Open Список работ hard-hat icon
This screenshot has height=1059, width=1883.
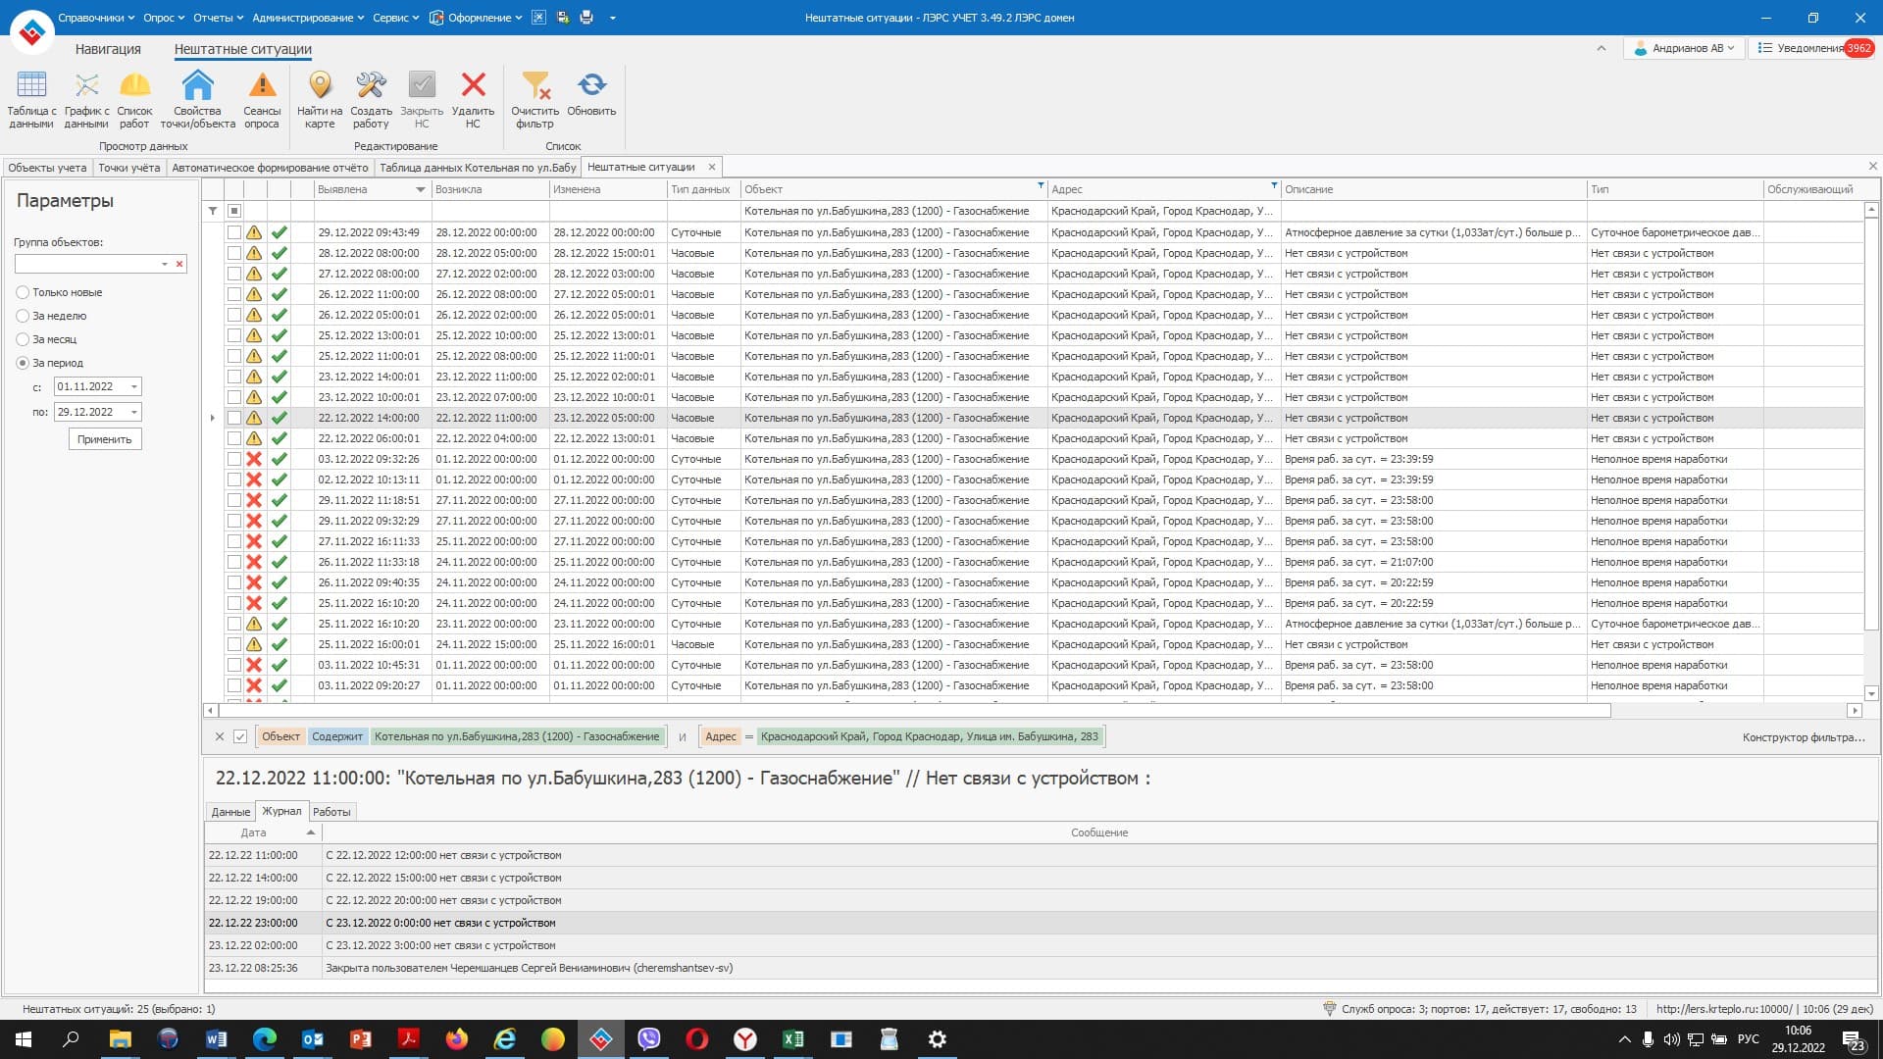click(134, 99)
